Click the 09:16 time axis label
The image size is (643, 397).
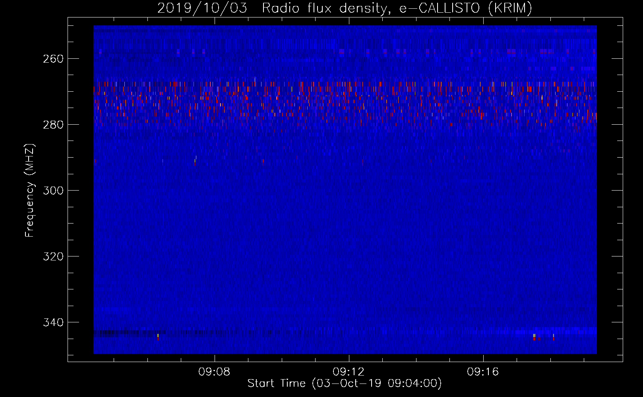[483, 372]
